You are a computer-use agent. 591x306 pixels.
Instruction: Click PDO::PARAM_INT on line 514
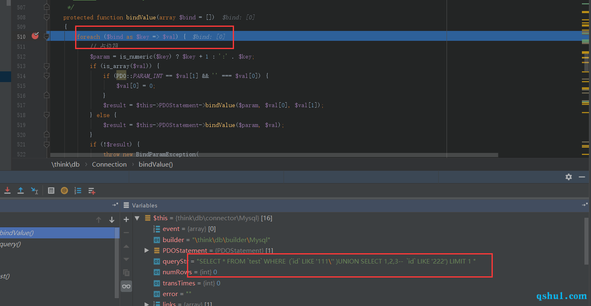click(x=139, y=76)
